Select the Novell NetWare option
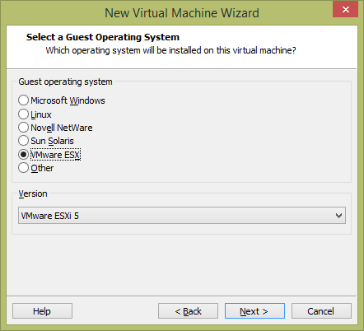The image size is (364, 331). 23,128
